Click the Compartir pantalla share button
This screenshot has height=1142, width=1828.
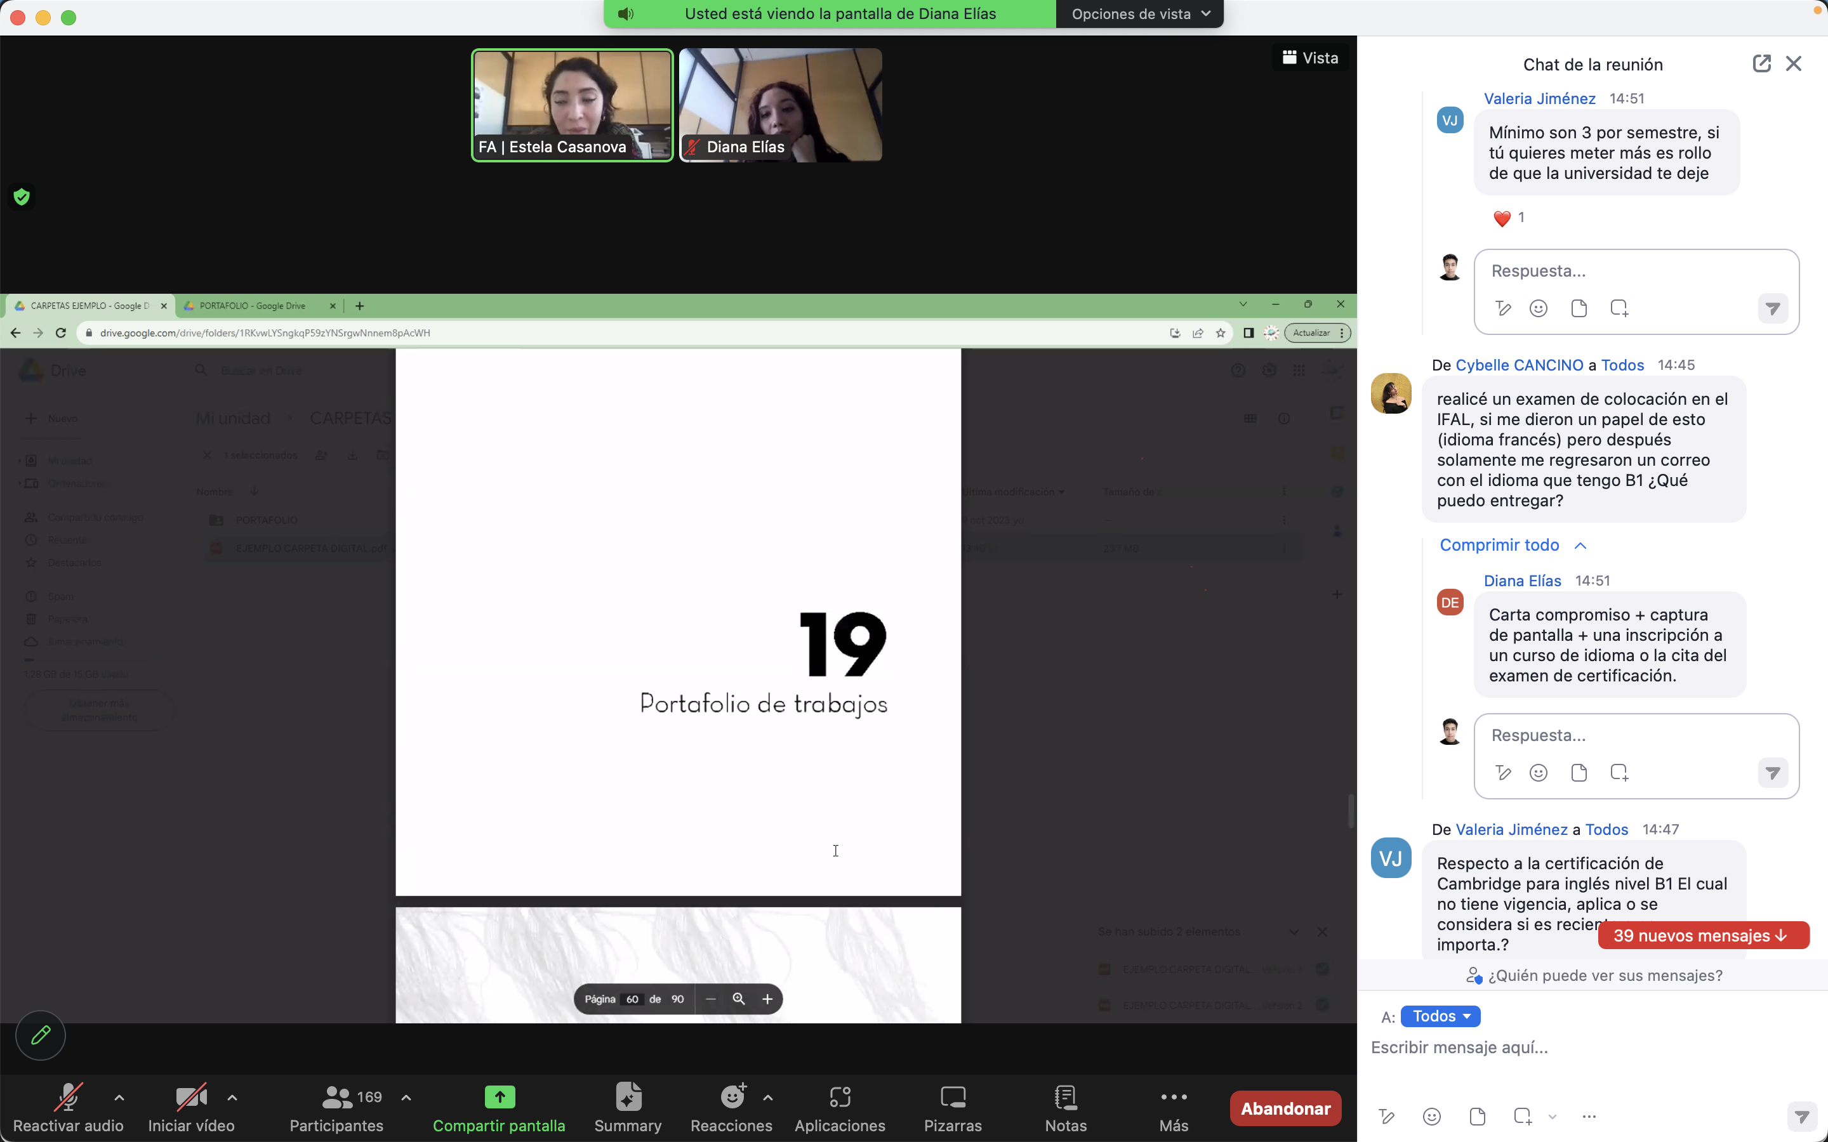pos(498,1106)
